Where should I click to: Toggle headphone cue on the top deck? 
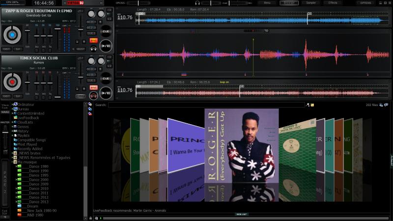coord(93,49)
